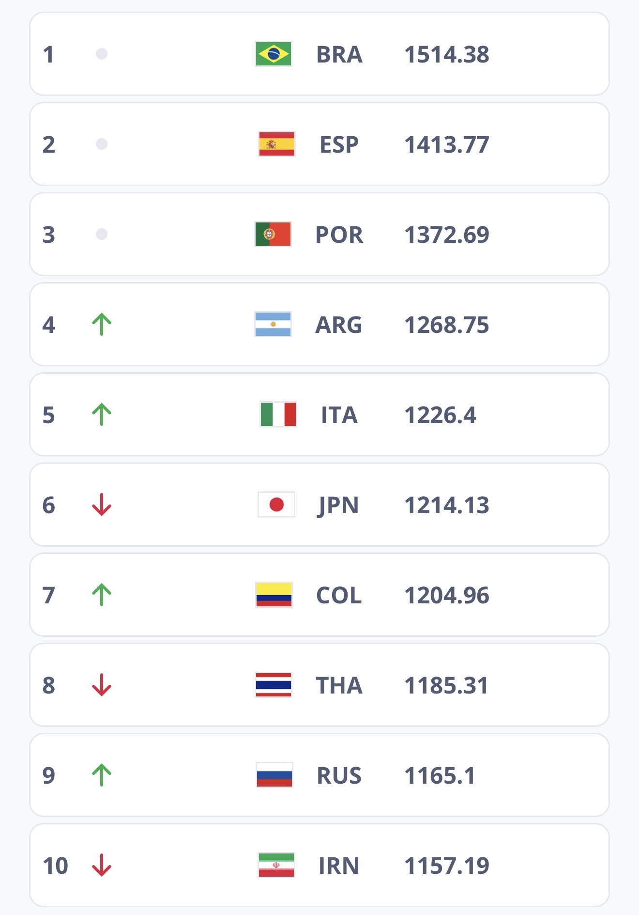Click Russia's 1165.1 points value
639x915 pixels.
coord(440,775)
